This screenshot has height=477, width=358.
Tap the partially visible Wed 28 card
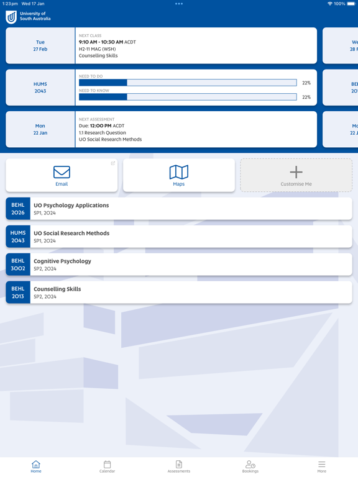click(x=341, y=45)
